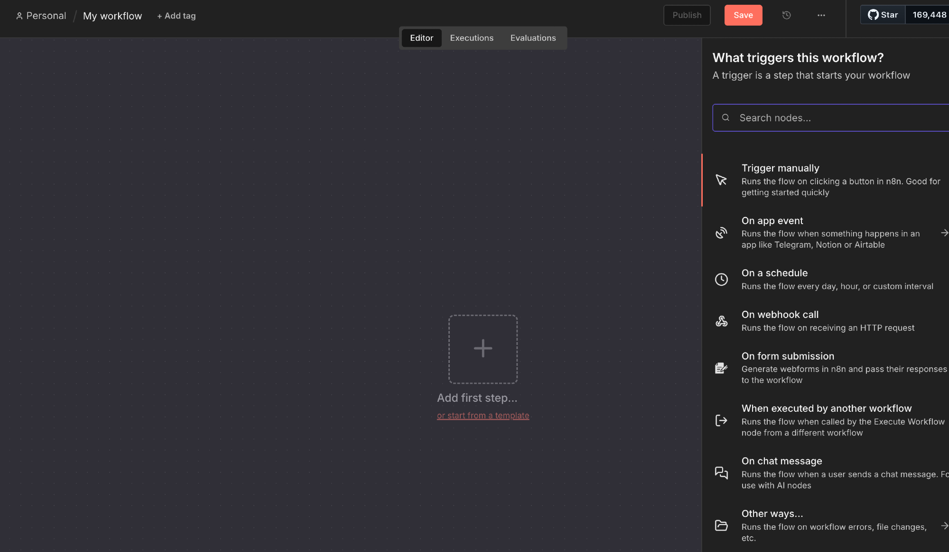
Task: Click the GitHub Star button
Action: tap(883, 15)
